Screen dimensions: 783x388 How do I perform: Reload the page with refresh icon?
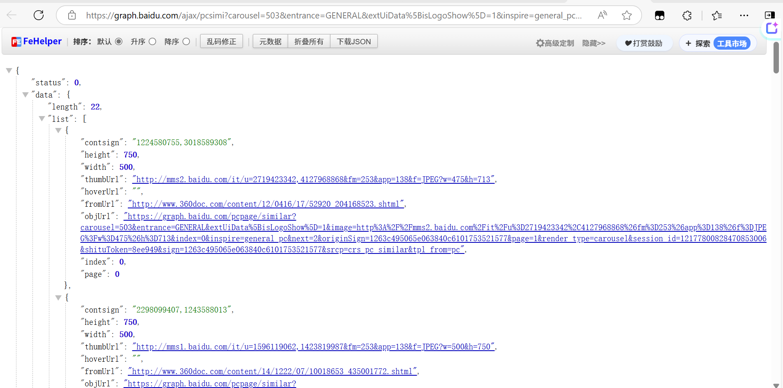pos(39,16)
